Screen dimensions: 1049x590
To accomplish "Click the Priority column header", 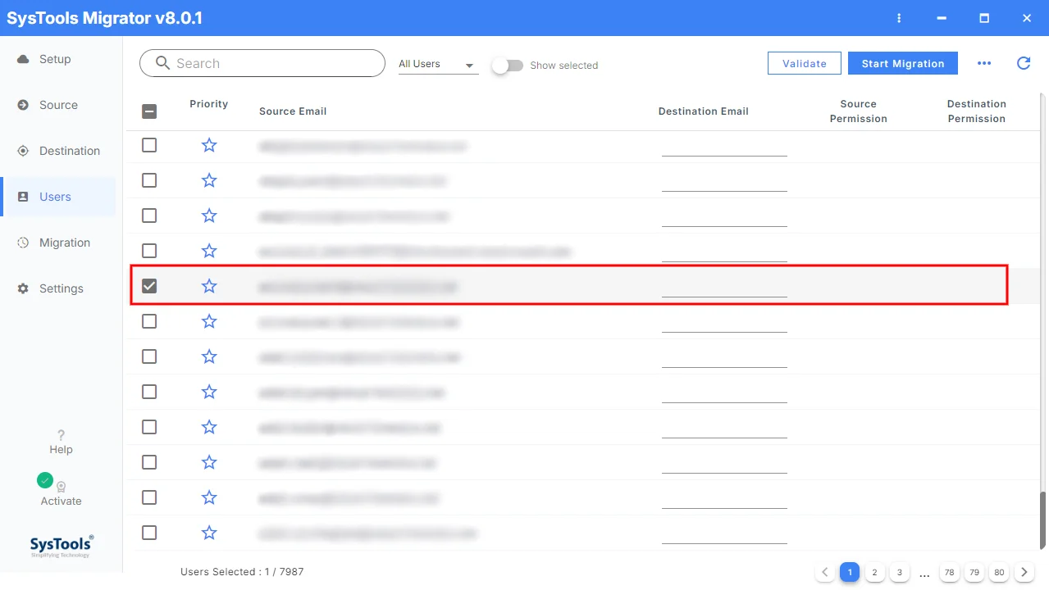I will (208, 104).
